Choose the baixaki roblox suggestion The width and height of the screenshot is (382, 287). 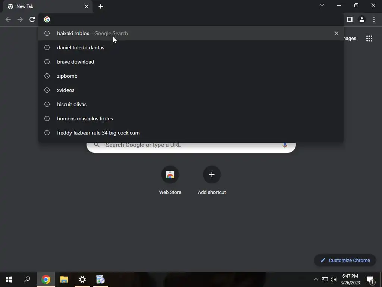(191, 33)
